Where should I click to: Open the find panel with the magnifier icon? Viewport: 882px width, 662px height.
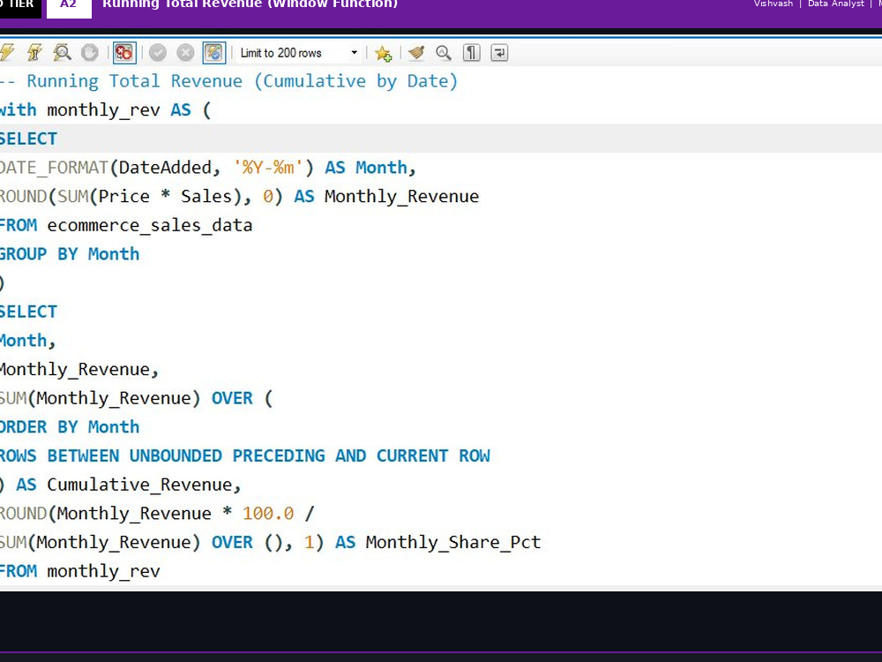click(444, 53)
